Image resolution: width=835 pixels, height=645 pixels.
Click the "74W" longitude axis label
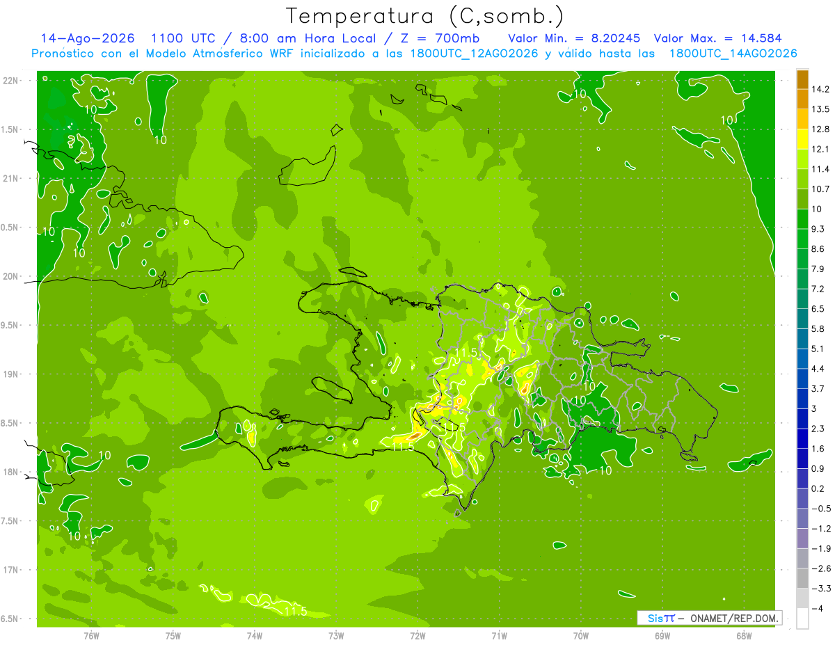[x=255, y=635]
